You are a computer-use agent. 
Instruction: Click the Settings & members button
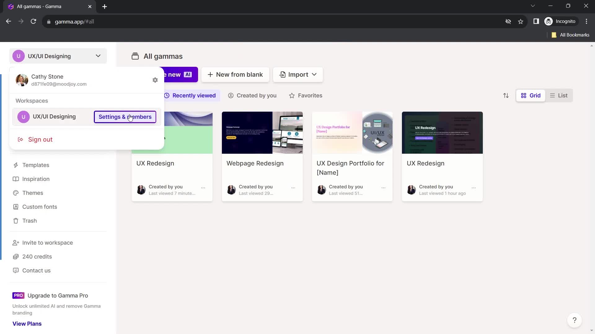[x=125, y=117]
